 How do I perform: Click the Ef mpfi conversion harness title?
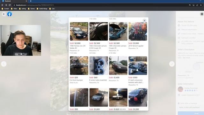pos(136,81)
